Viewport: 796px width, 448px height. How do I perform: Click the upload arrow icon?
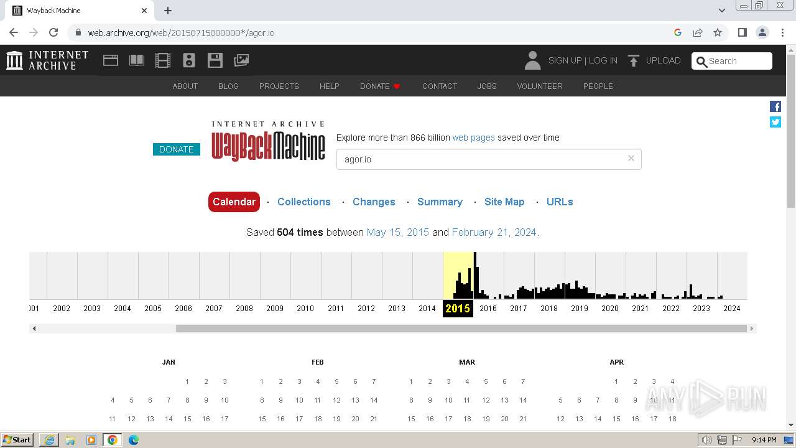634,60
